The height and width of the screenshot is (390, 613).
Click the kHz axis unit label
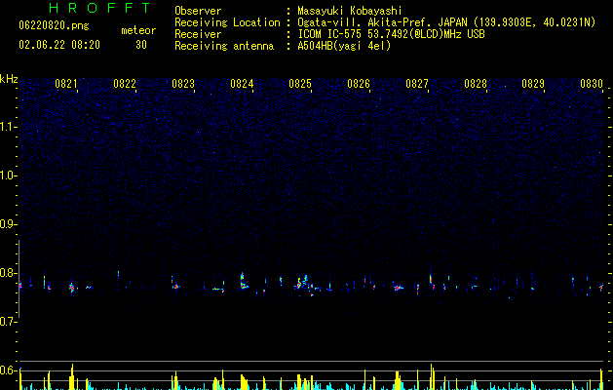[x=9, y=79]
